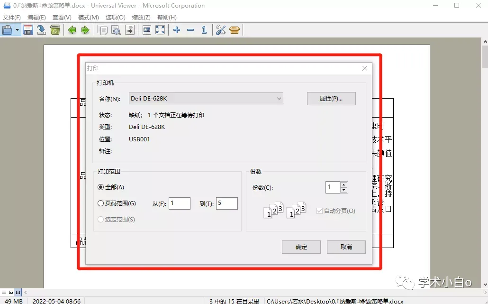Click the second view mode icon in status bar
488x304 pixels.
[x=11, y=292]
